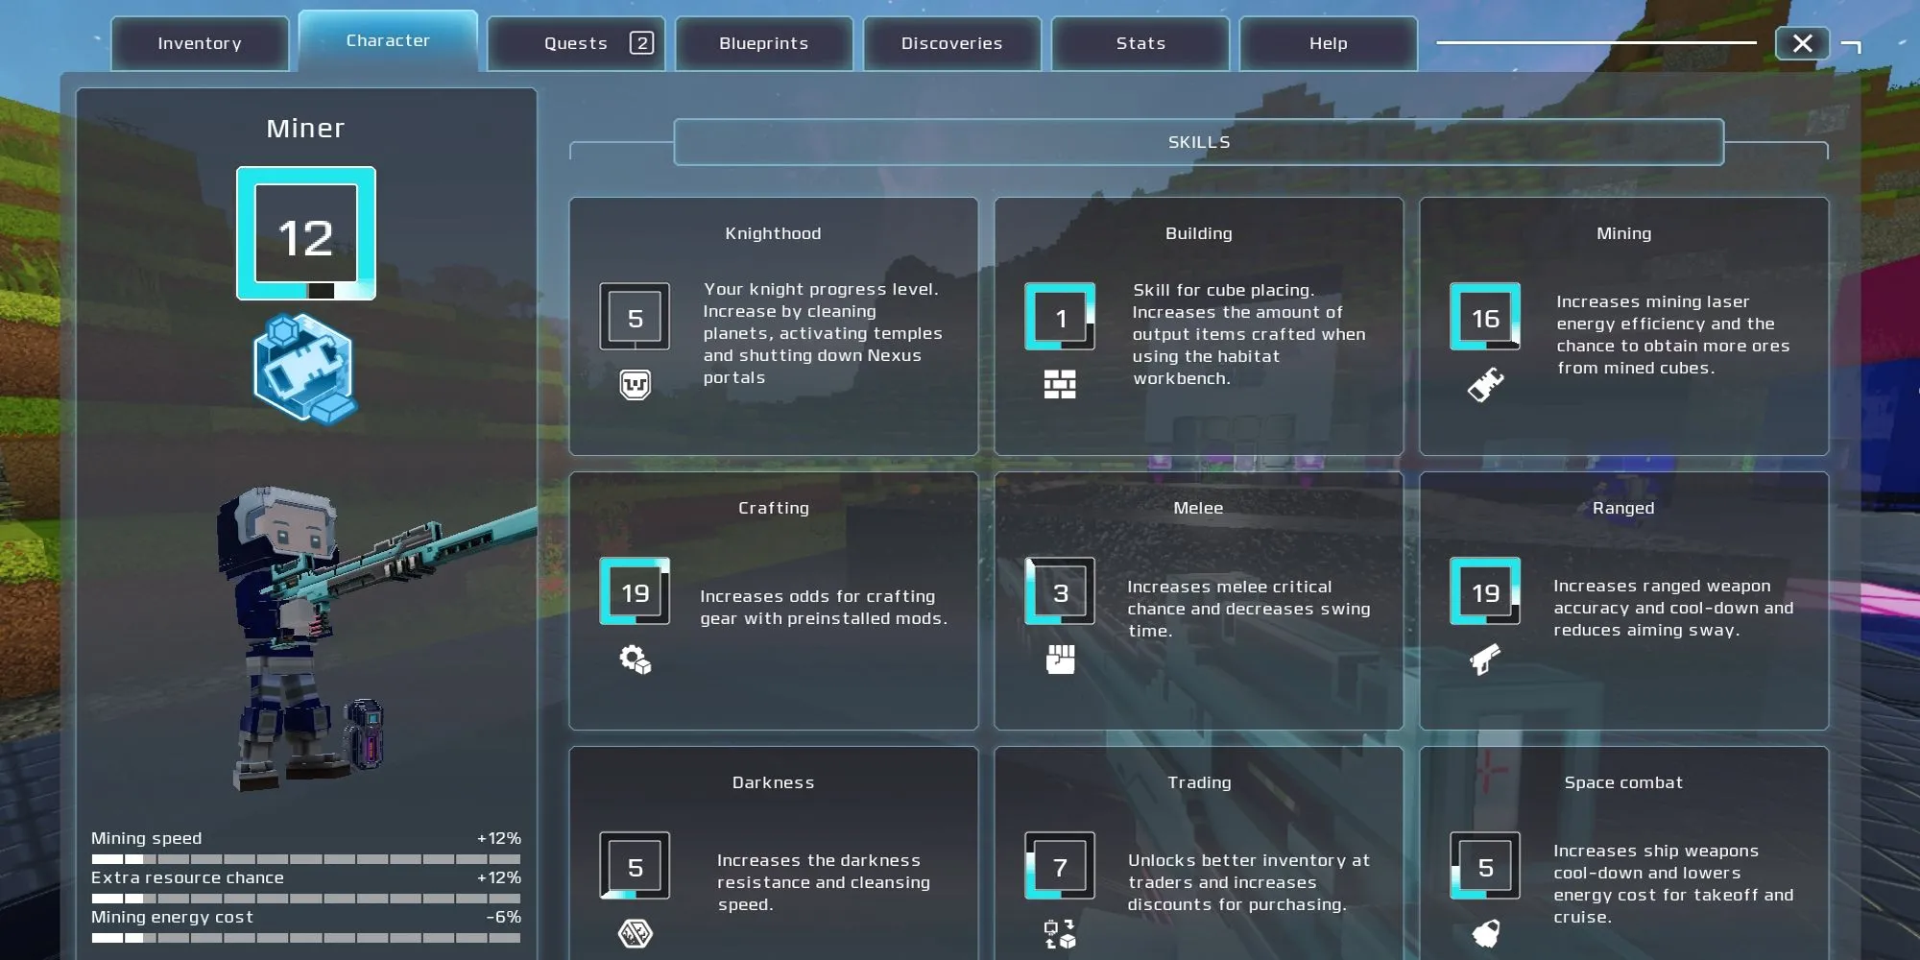
Task: Click the Mining speed progress bar
Action: 306,859
